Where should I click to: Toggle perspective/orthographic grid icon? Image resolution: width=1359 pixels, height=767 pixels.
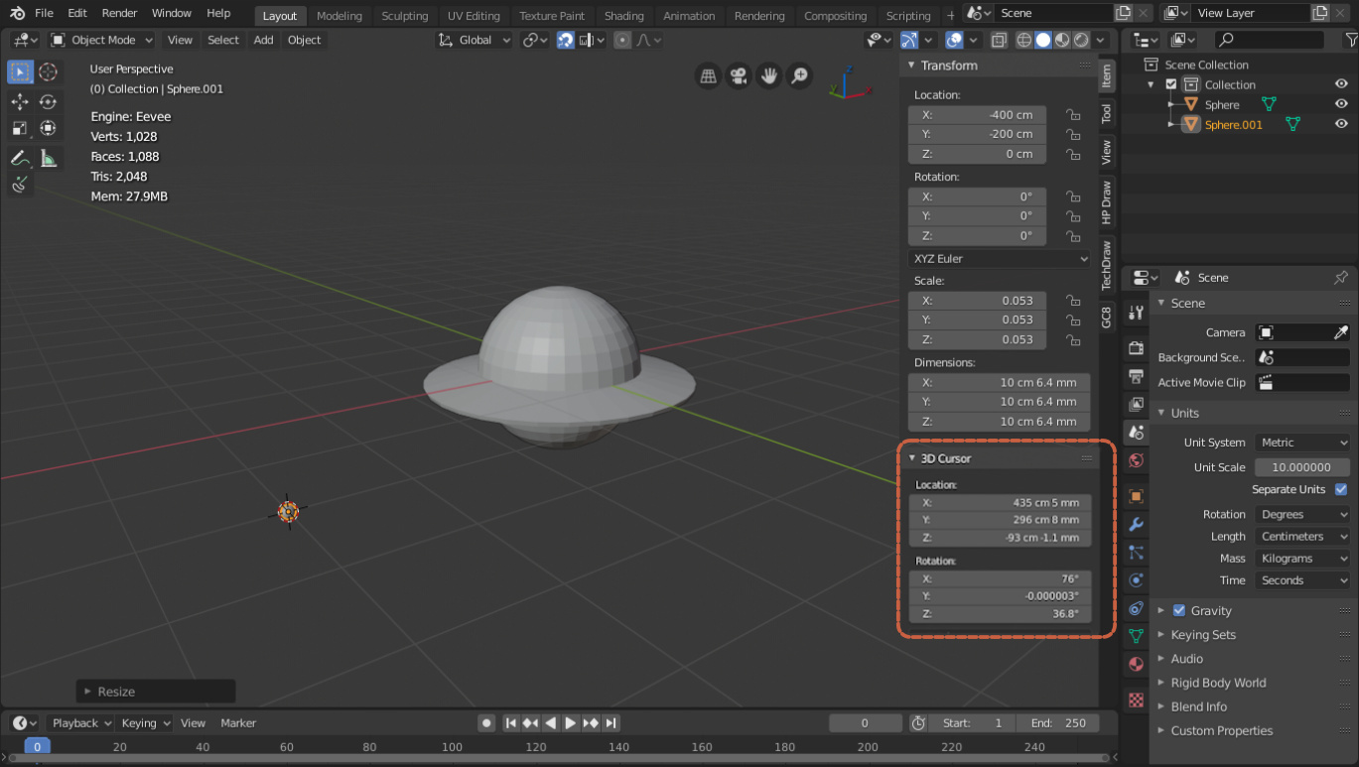click(x=708, y=76)
